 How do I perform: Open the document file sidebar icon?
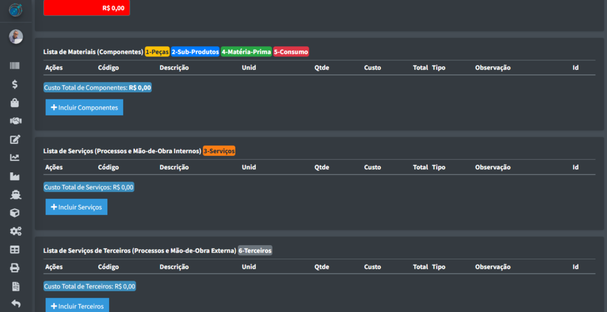(x=15, y=286)
